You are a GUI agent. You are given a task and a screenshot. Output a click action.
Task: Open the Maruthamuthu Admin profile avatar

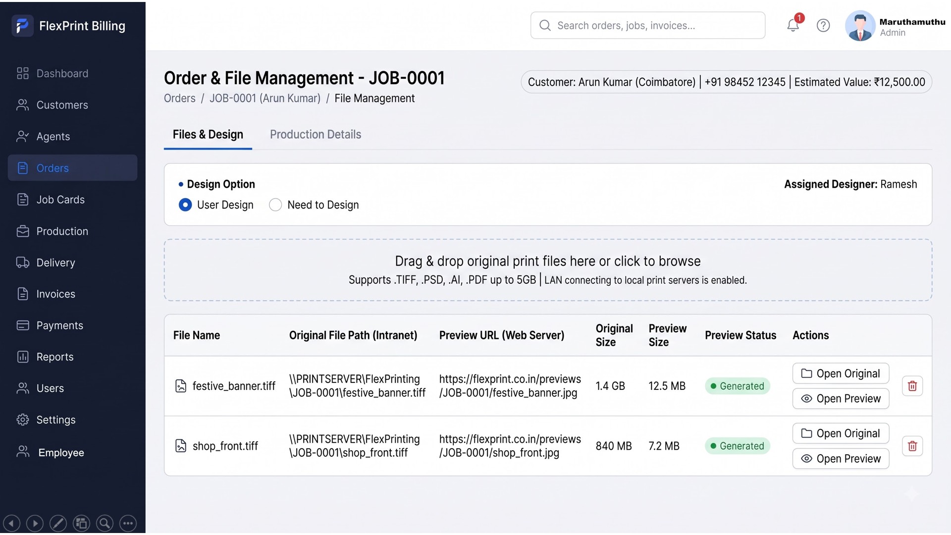coord(860,26)
